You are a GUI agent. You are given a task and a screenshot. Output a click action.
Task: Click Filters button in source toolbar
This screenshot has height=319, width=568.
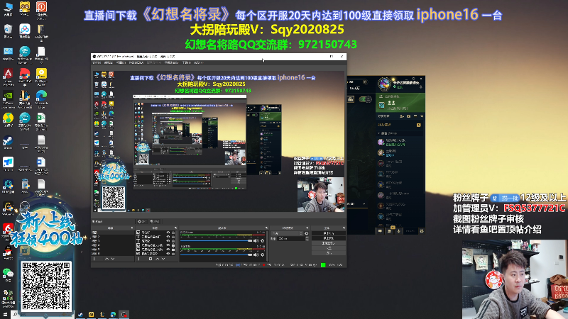(155, 221)
